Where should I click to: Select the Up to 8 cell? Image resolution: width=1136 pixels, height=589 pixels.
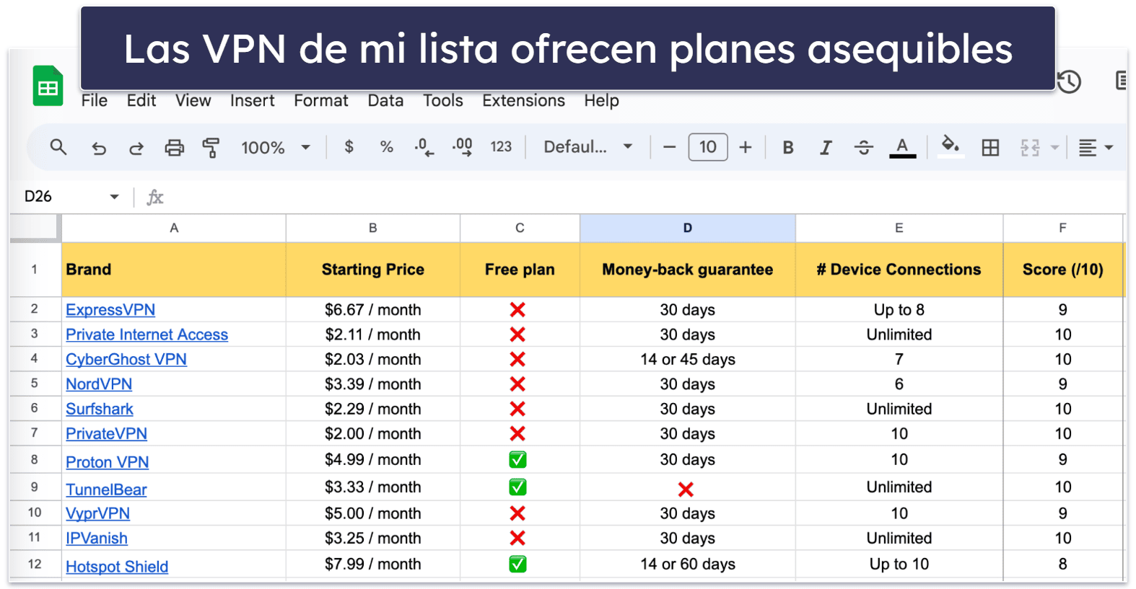point(899,309)
